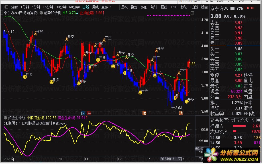Click the 趋势印钞机 indicator name
Image resolution: width=263 pixels, height=164 pixels.
(x=52, y=13)
